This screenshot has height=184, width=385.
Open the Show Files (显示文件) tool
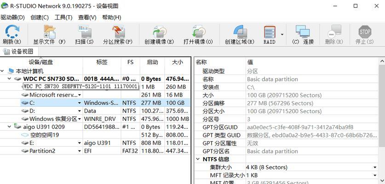tap(49, 35)
